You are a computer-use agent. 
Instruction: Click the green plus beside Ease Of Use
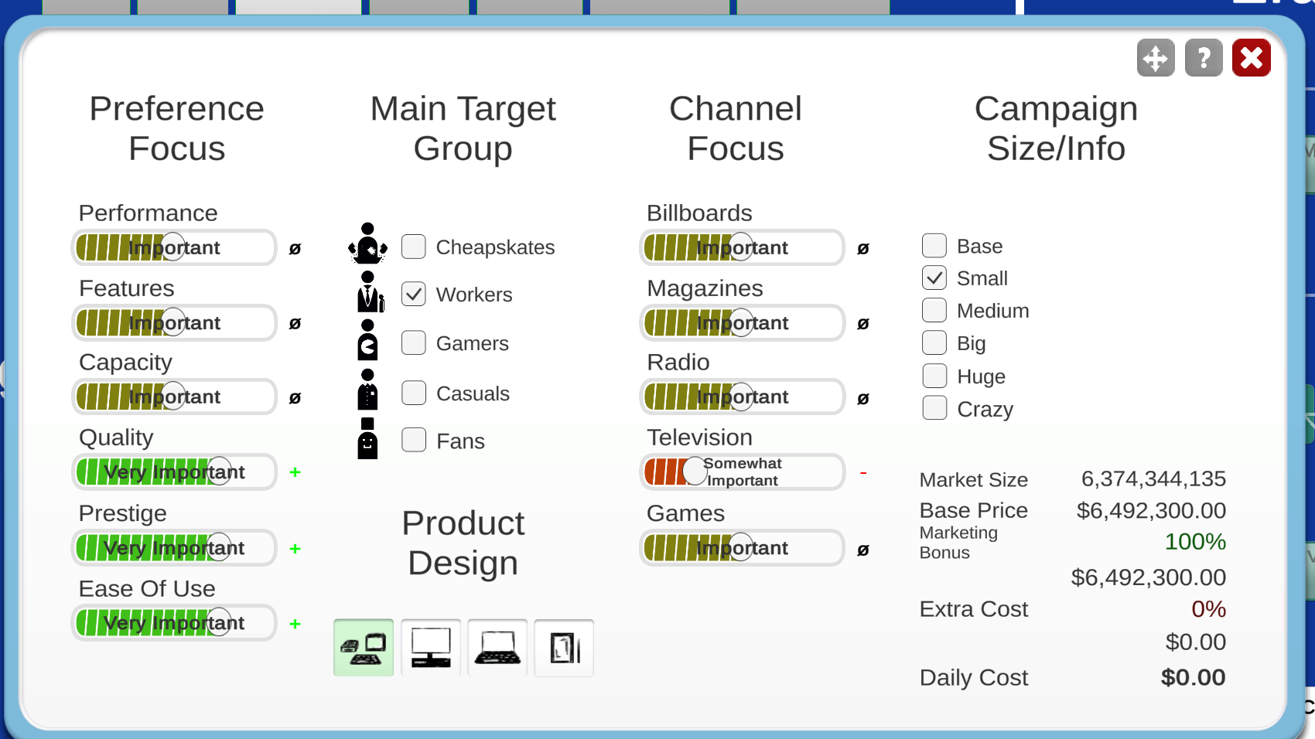click(295, 623)
